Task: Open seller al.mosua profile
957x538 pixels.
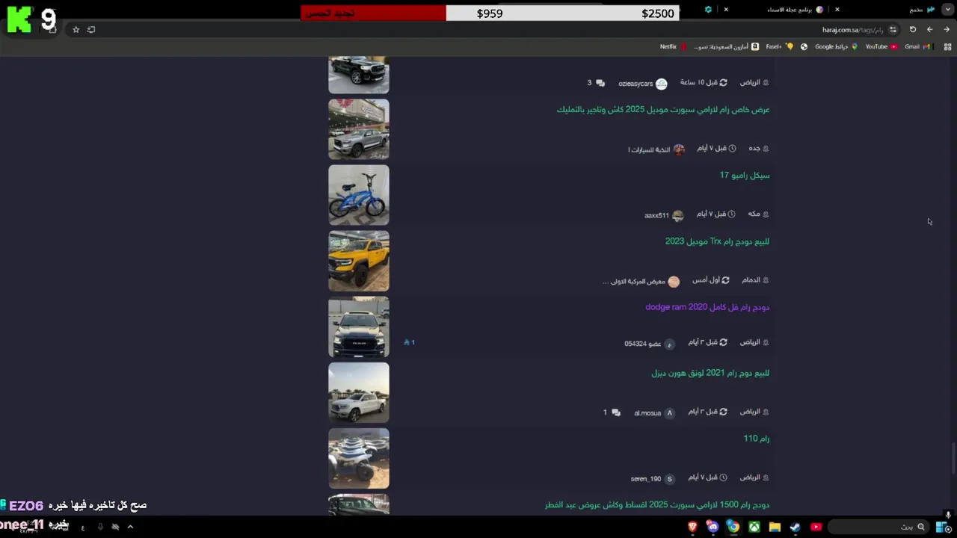Action: click(x=654, y=412)
